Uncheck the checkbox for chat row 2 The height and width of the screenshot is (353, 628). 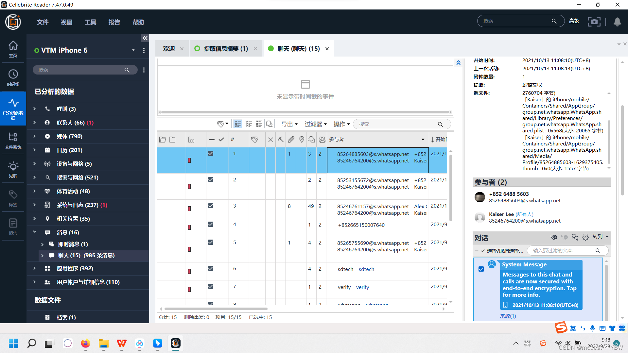211,179
